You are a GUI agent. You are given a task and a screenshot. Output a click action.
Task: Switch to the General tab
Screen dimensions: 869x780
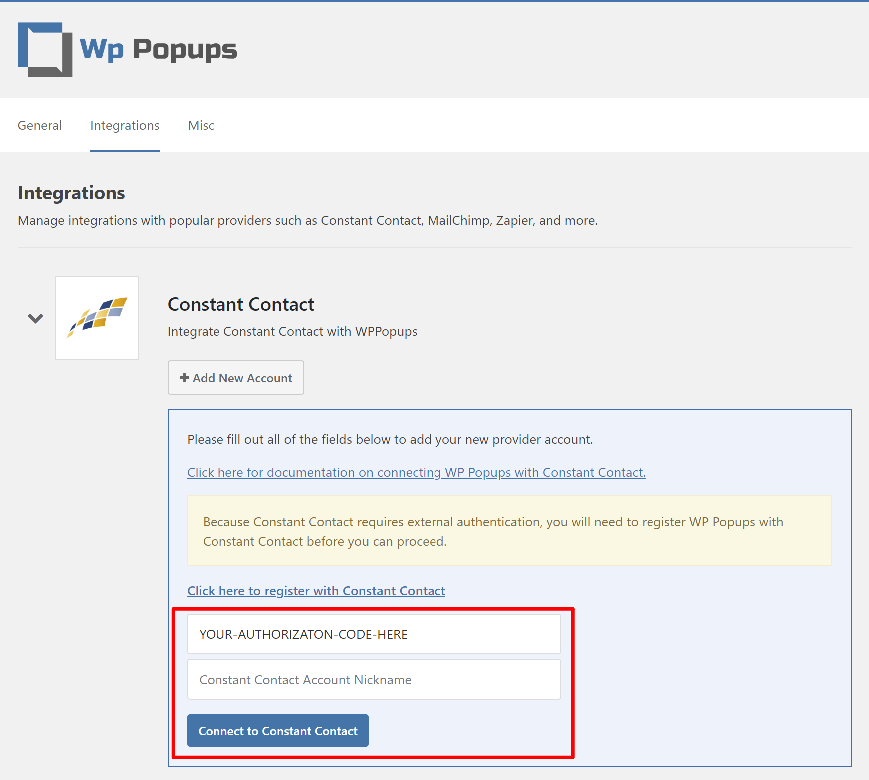pyautogui.click(x=40, y=125)
